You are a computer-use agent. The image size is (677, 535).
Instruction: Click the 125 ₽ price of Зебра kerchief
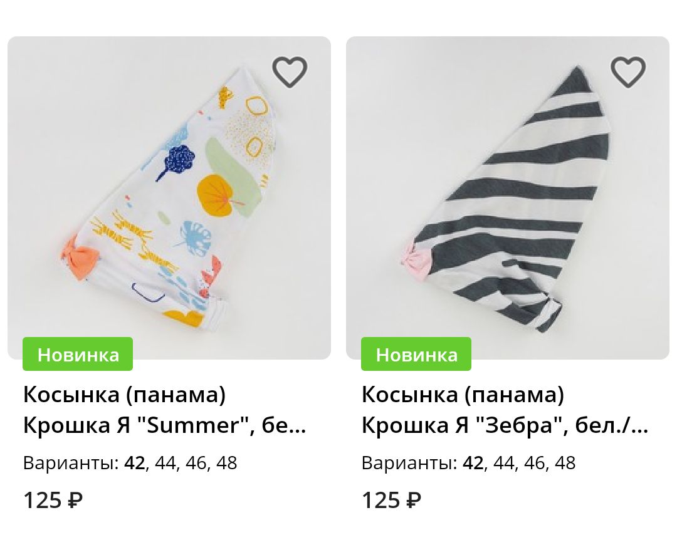point(391,501)
